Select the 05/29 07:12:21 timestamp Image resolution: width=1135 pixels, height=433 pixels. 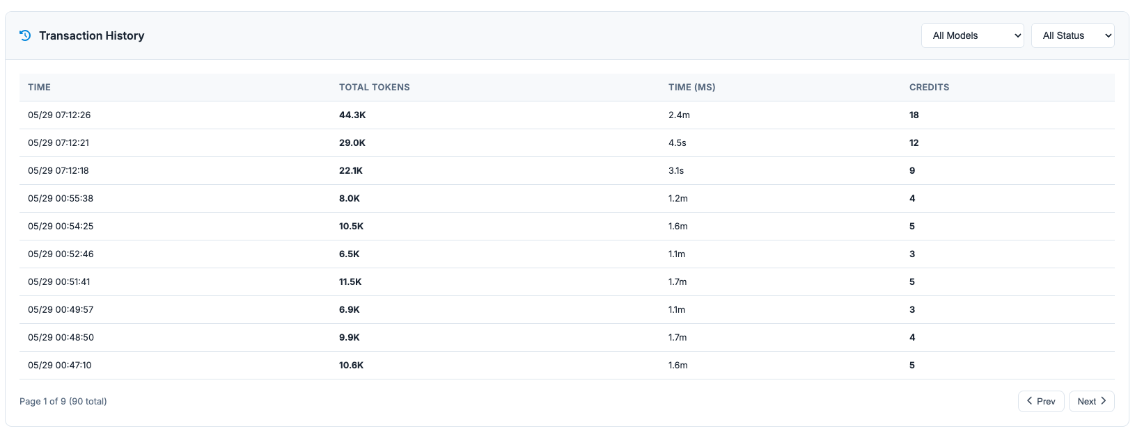[58, 142]
